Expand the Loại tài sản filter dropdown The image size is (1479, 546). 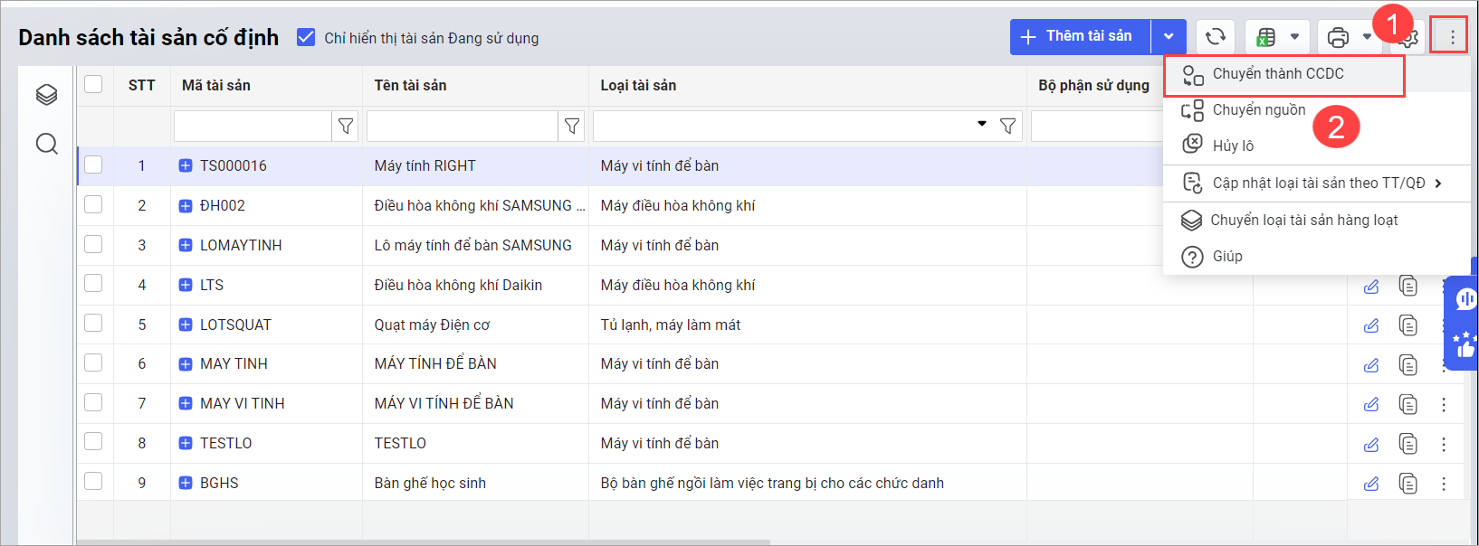(982, 125)
